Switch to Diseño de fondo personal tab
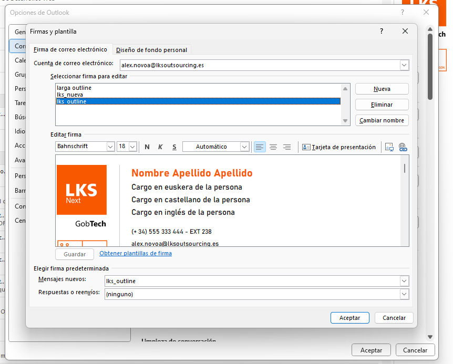The height and width of the screenshot is (364, 453). tap(151, 50)
